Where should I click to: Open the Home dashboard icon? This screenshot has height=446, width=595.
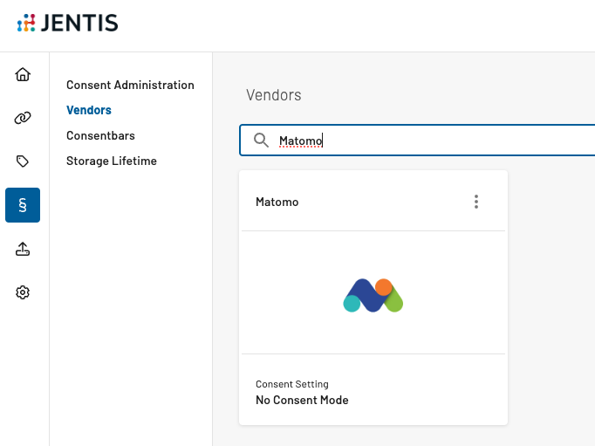[x=24, y=74]
